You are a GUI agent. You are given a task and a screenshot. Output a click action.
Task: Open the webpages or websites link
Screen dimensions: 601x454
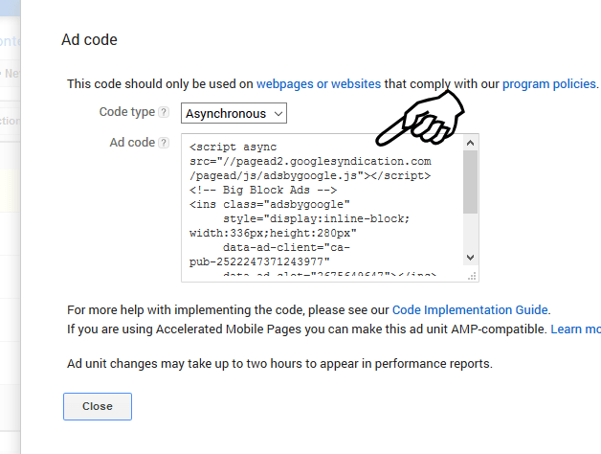[319, 83]
